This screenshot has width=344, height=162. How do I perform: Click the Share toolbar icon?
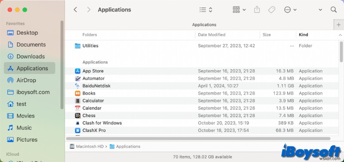coord(257,9)
